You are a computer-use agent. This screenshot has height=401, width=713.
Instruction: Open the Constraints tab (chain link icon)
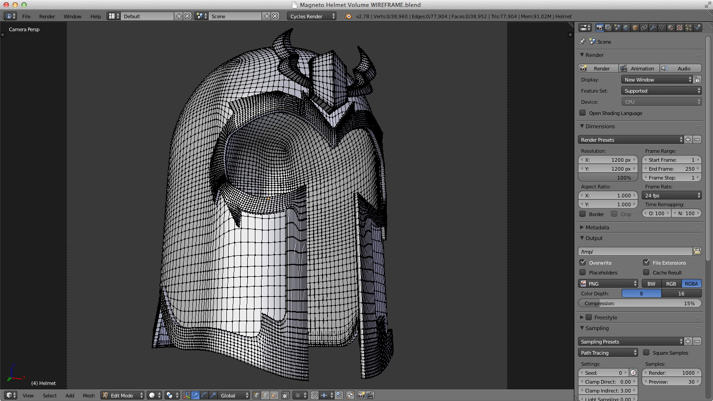[x=644, y=28]
